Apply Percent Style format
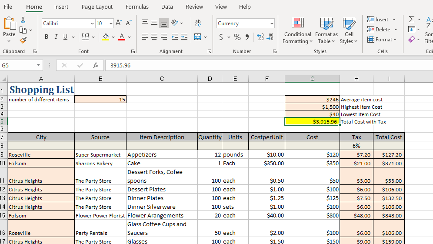Screen dimensions: 433x244 237,37
